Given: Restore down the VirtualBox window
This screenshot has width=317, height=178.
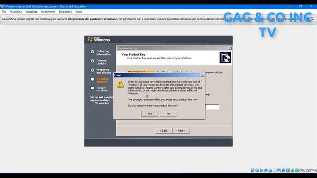Looking at the screenshot, I should (301, 6).
